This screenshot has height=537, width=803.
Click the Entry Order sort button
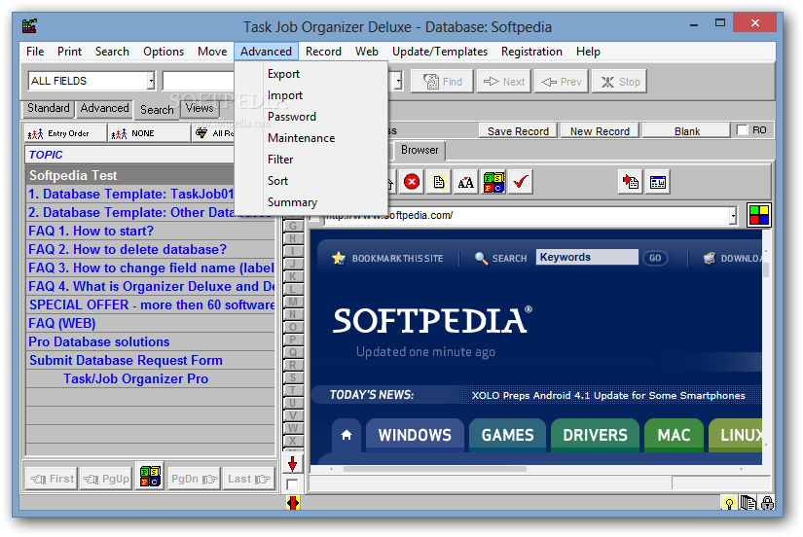64,133
